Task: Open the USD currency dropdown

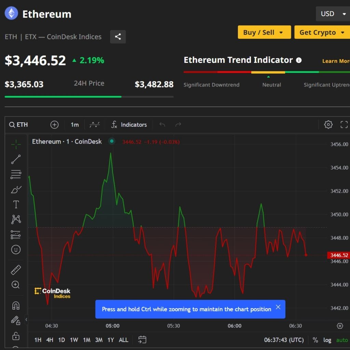Action: pos(333,14)
